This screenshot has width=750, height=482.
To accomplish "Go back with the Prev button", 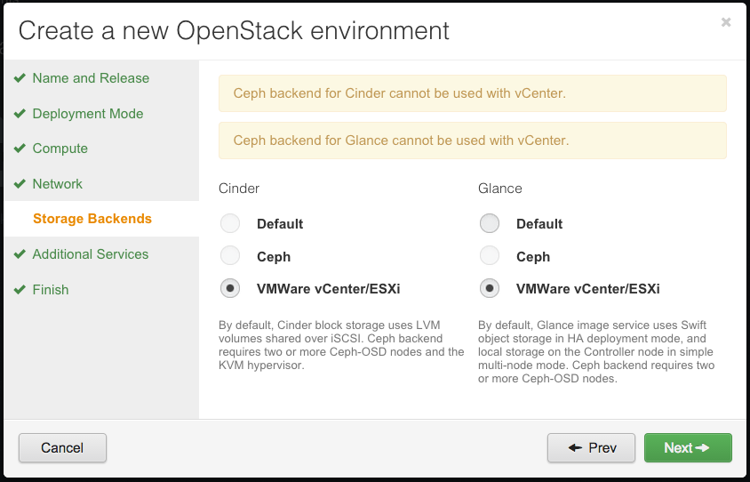I will tap(591, 447).
